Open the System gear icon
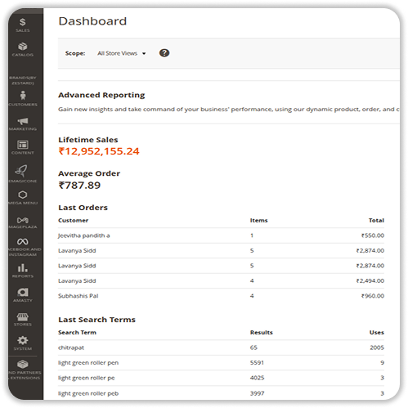This screenshot has height=408, width=408. coord(23,340)
